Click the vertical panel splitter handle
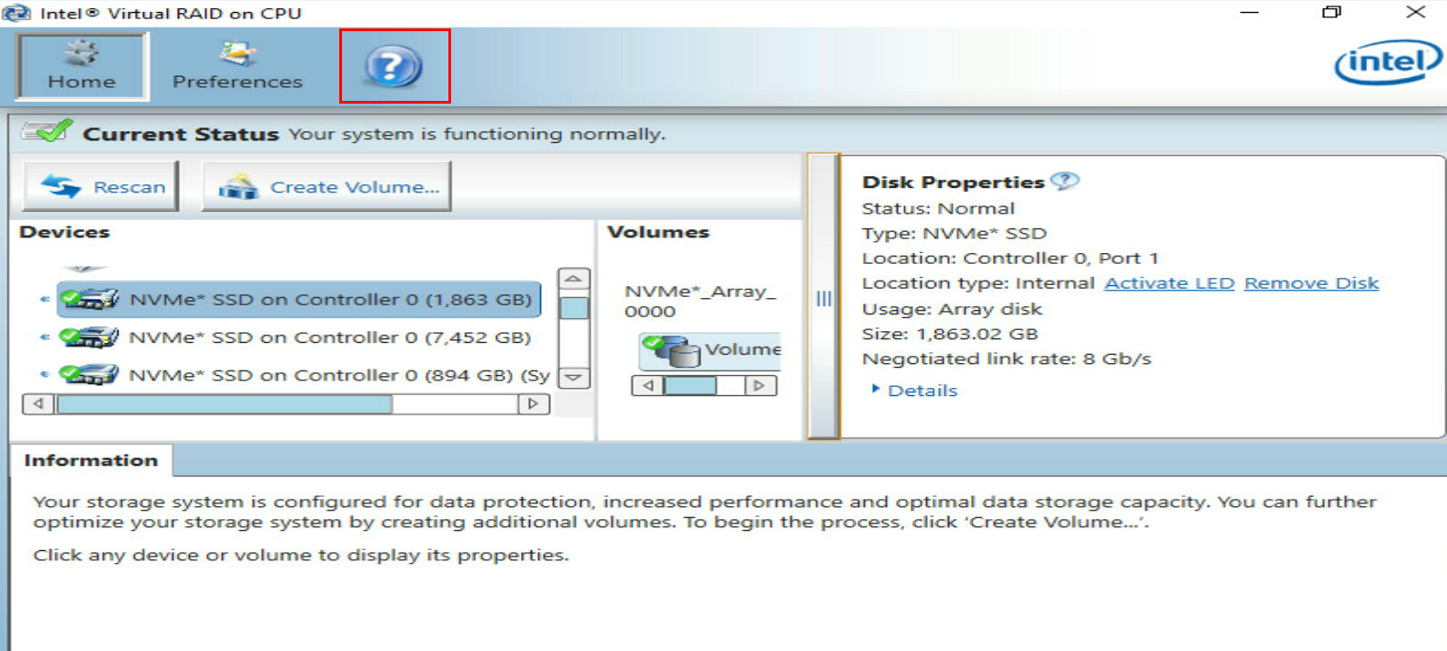 (823, 298)
